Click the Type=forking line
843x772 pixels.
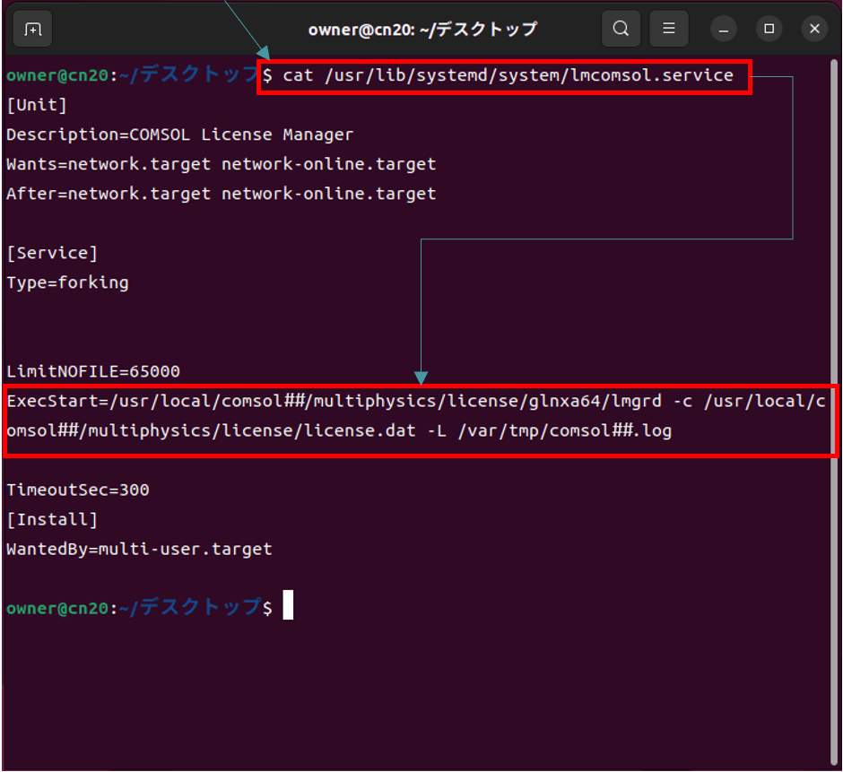click(x=67, y=283)
